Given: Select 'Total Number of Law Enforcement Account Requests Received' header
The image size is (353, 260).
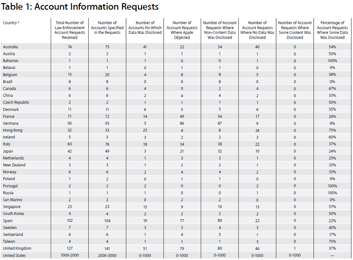Looking at the screenshot, I should click(69, 30).
